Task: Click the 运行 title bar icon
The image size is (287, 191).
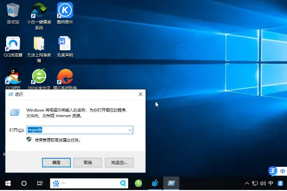Action: 11,94
